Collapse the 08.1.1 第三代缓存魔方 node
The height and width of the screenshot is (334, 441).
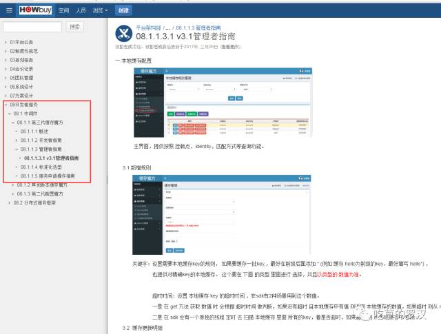[12, 122]
